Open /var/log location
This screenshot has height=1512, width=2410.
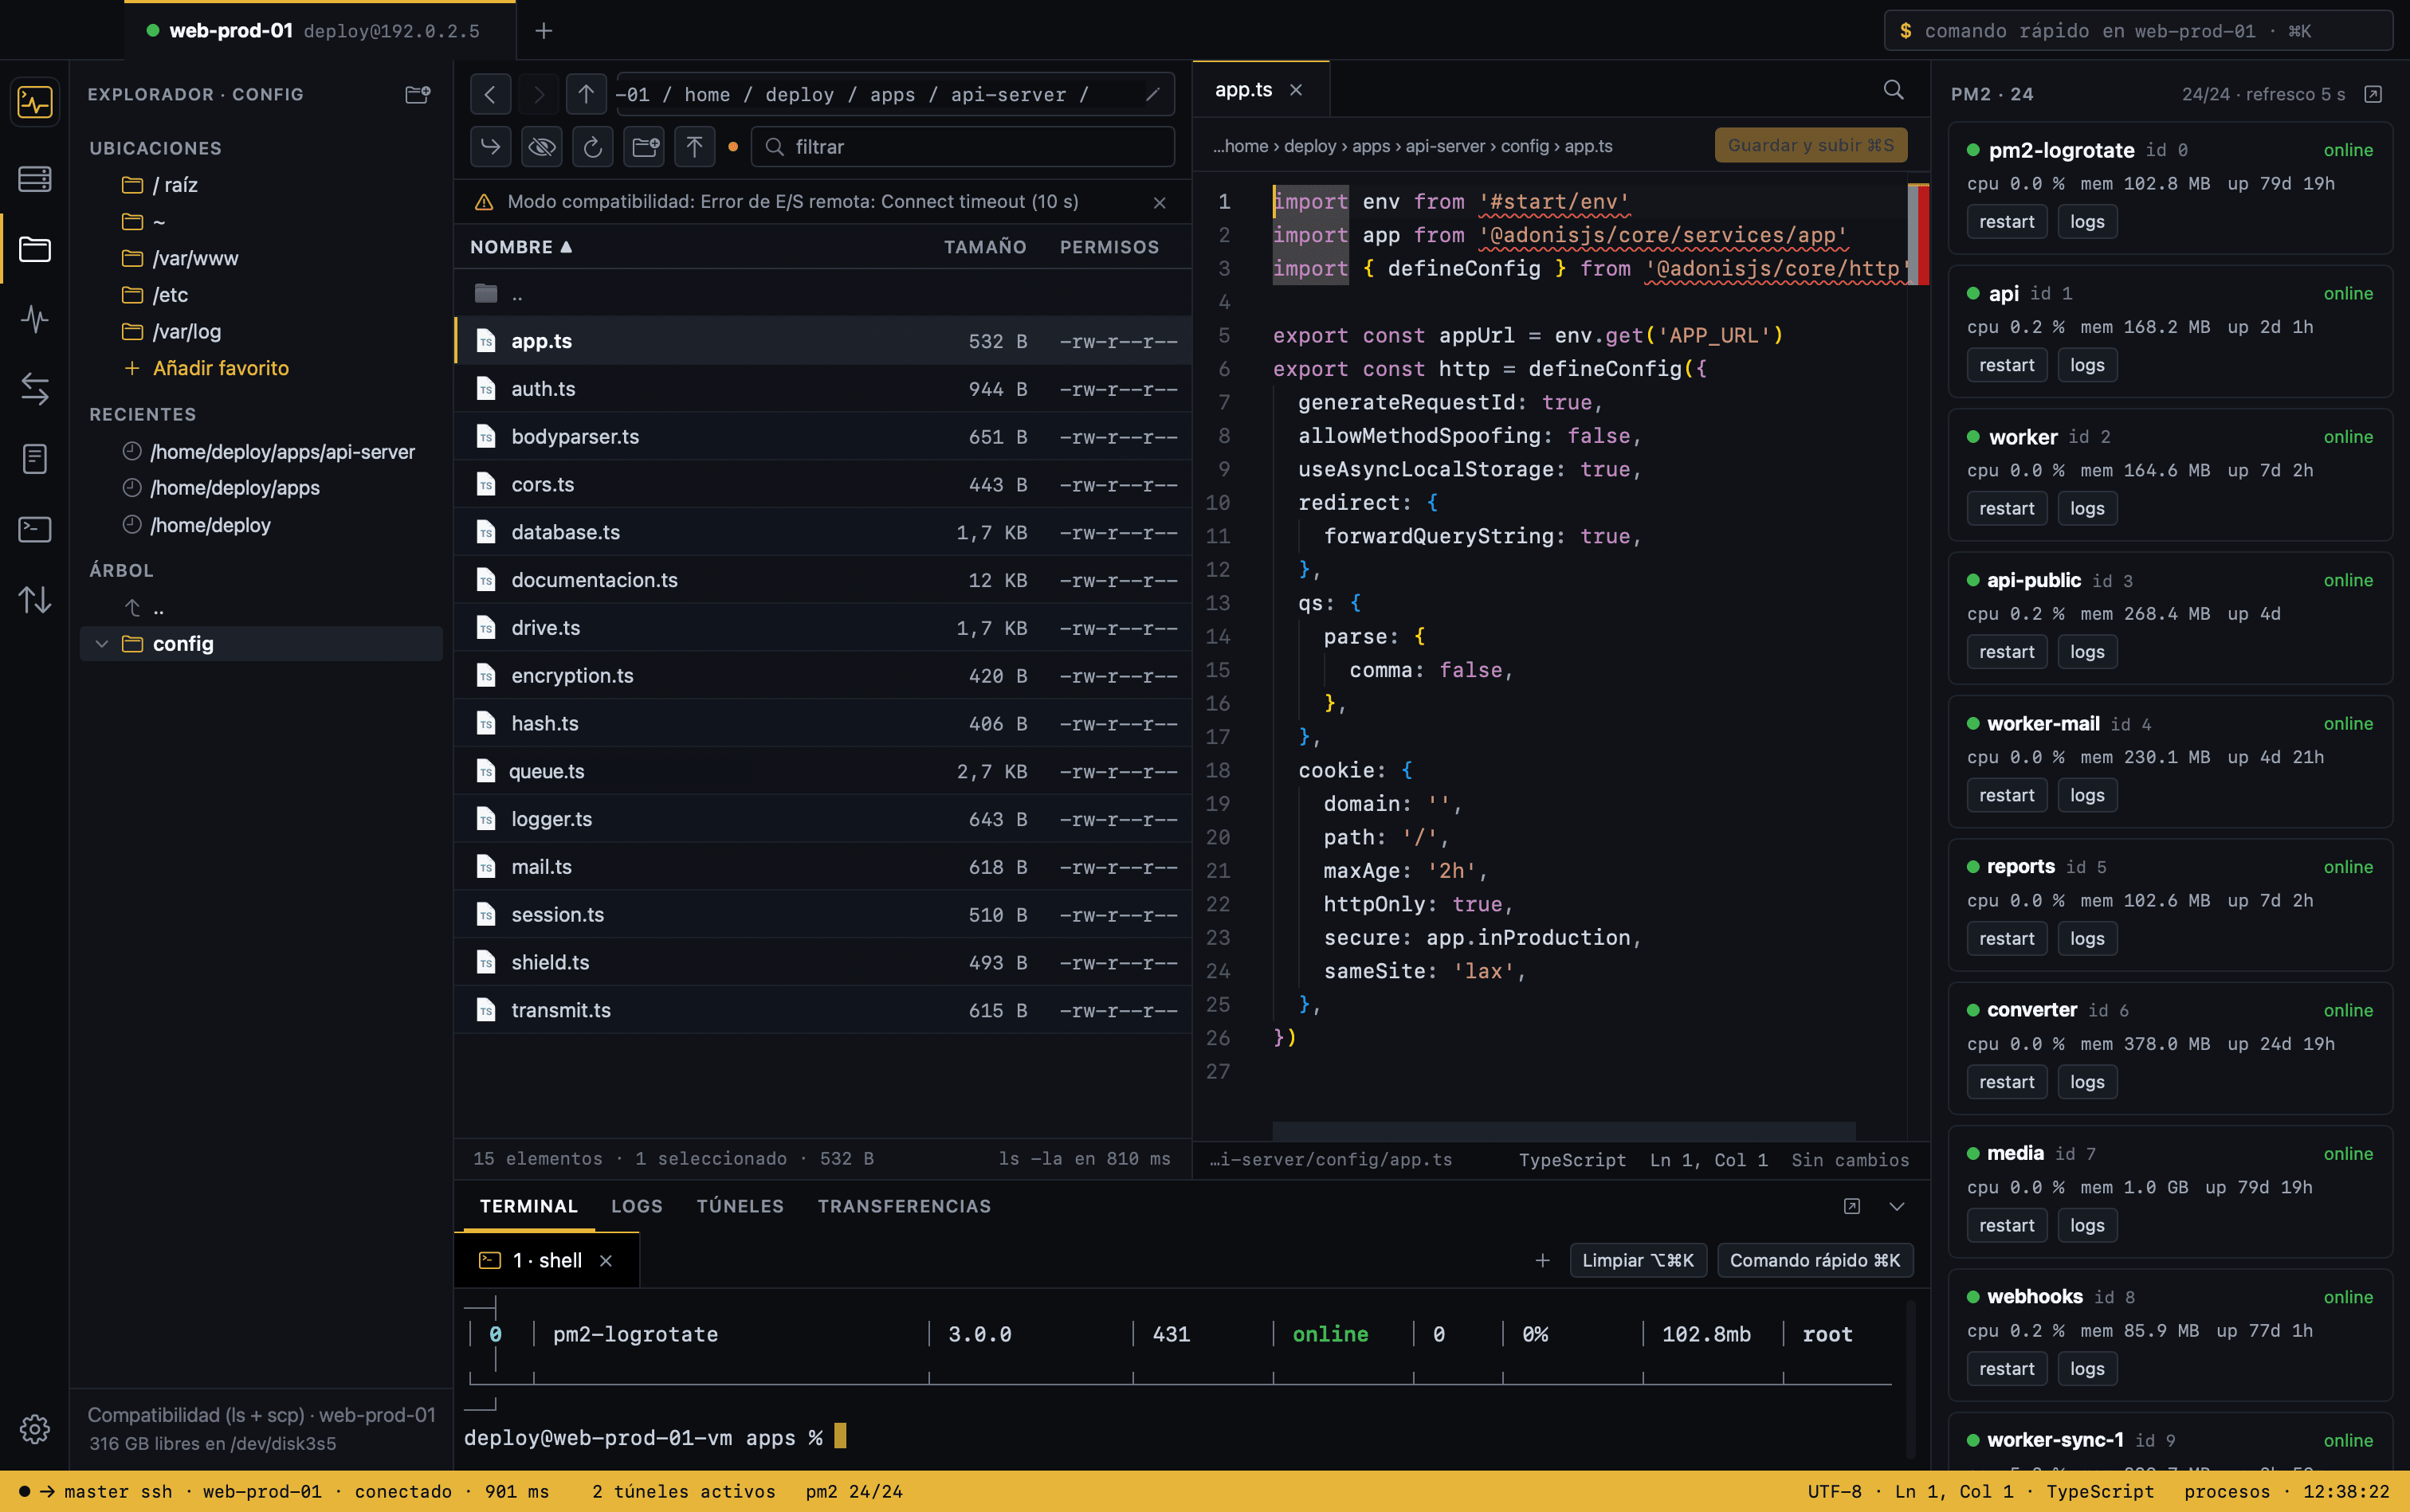[186, 331]
